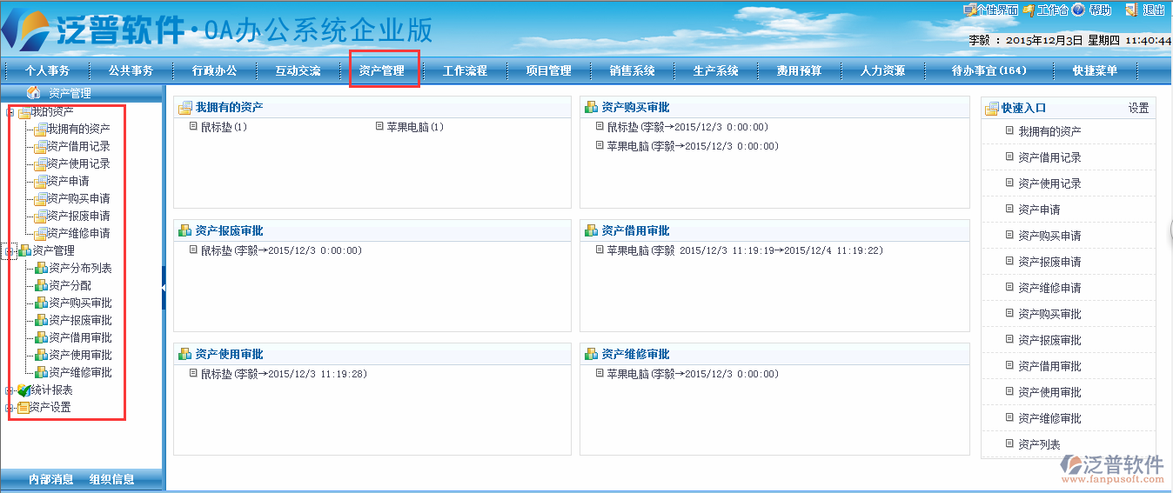Open the 待办事宜(164) menu tab
Image resolution: width=1173 pixels, height=493 pixels.
click(989, 71)
